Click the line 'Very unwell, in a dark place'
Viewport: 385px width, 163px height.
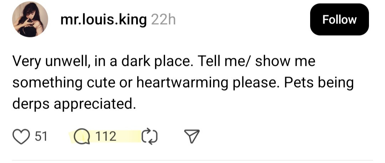click(102, 62)
